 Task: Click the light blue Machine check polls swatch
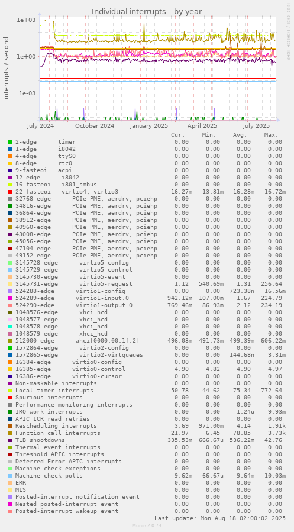pyautogui.click(x=10, y=476)
